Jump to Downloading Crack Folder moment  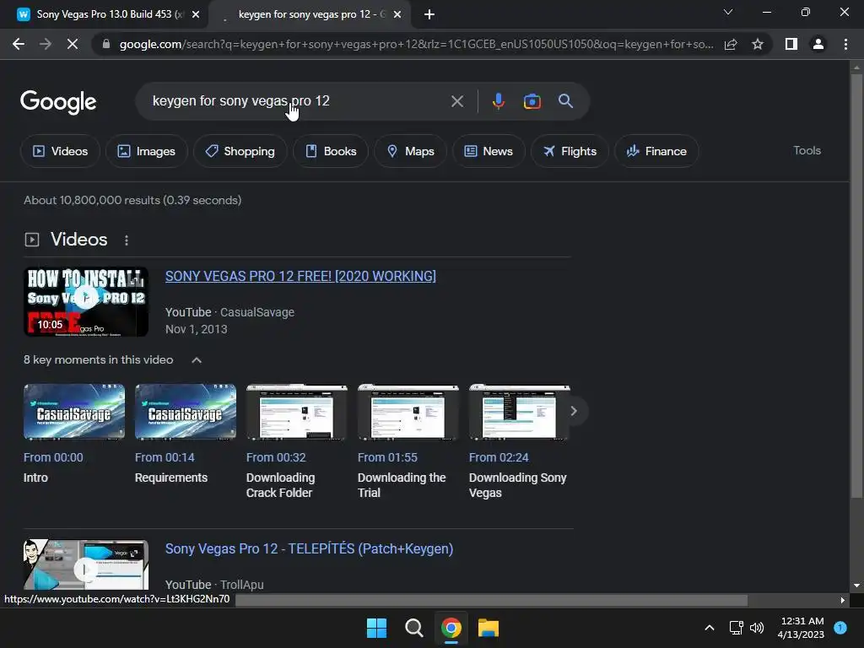(297, 412)
